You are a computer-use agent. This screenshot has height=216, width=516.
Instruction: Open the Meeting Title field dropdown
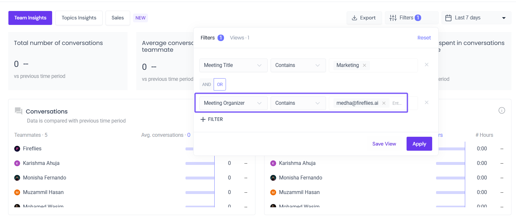[x=233, y=65]
